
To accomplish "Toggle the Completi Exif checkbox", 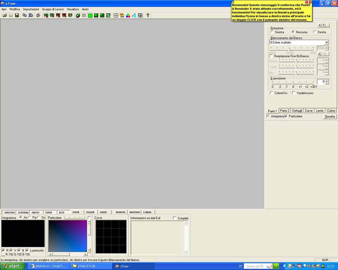I will click(174, 218).
